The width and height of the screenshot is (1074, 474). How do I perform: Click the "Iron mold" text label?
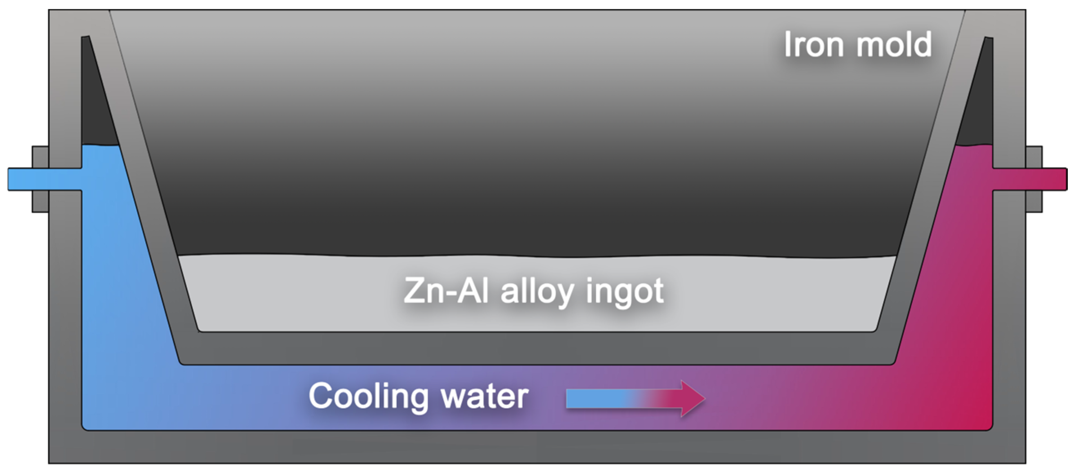(858, 44)
